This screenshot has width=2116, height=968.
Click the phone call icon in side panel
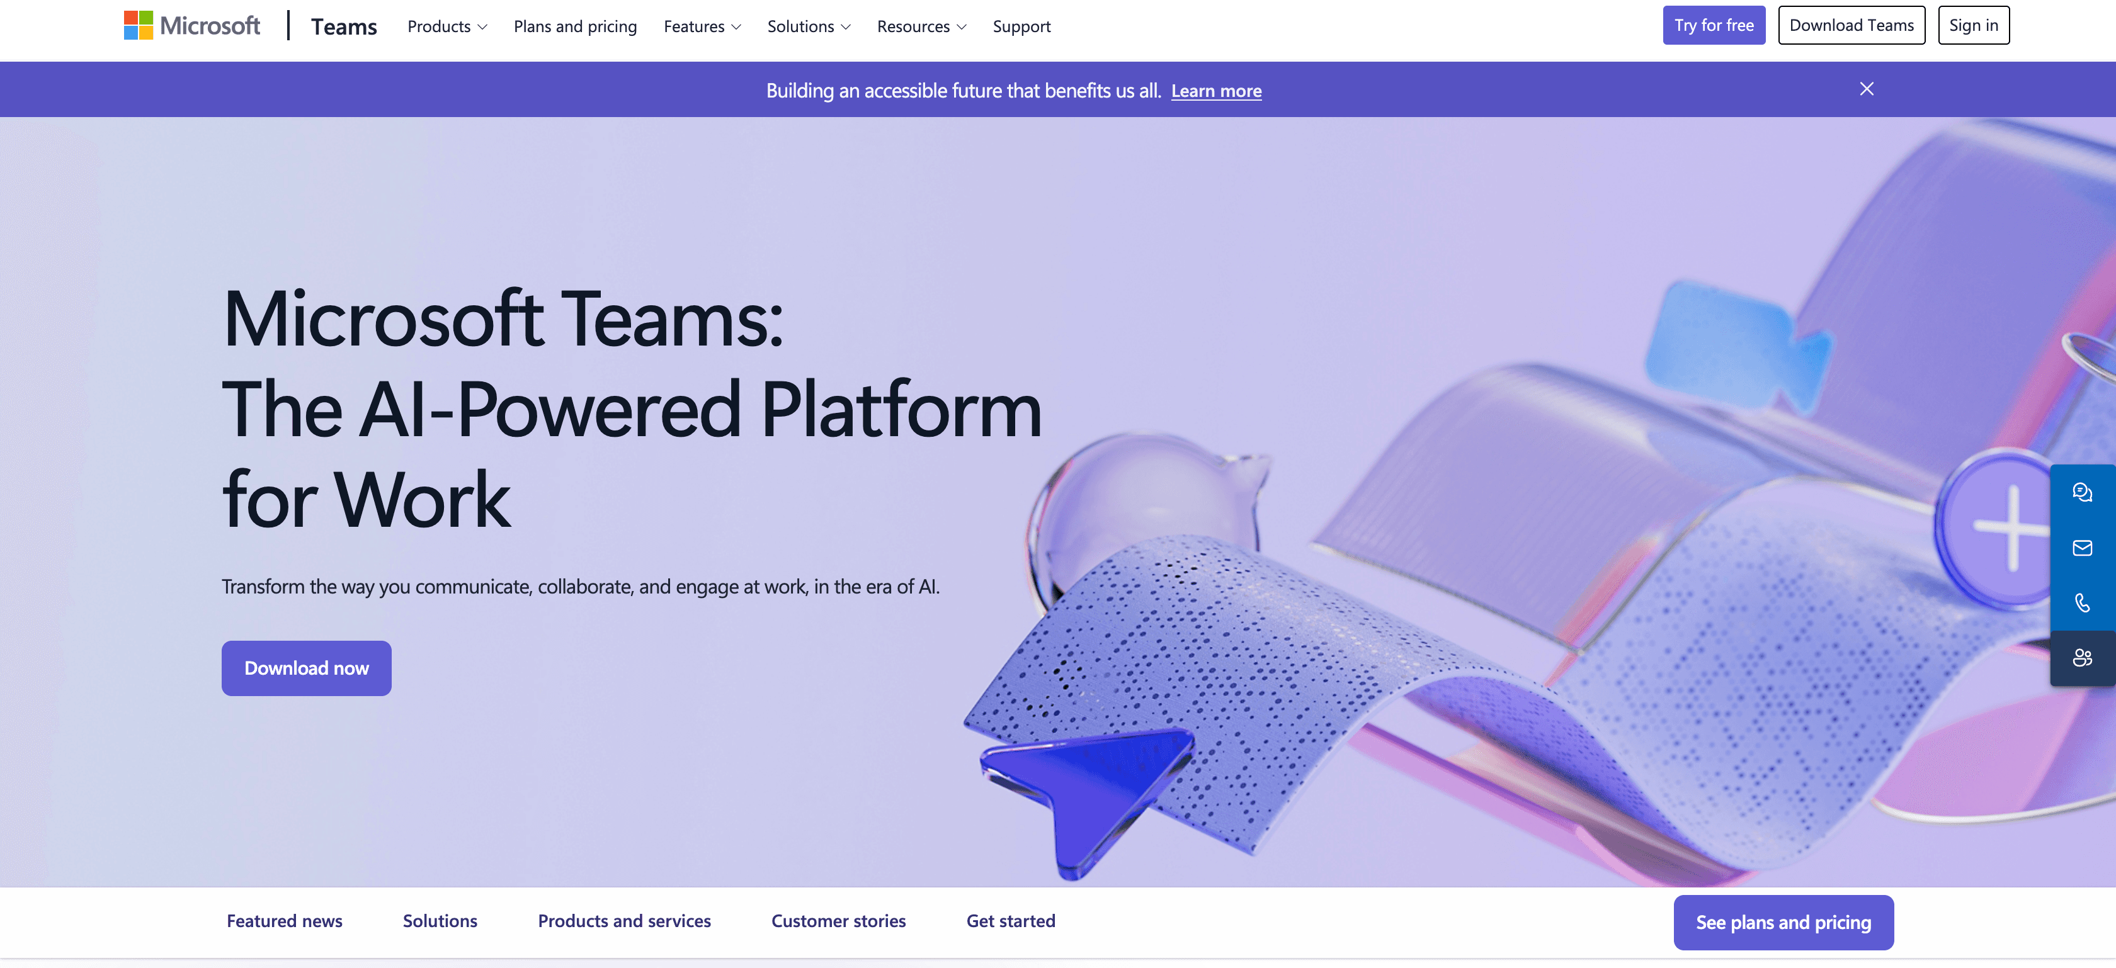(2081, 602)
